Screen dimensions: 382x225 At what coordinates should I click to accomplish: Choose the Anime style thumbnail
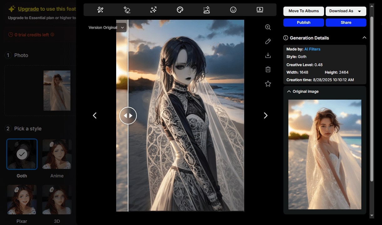(x=57, y=154)
